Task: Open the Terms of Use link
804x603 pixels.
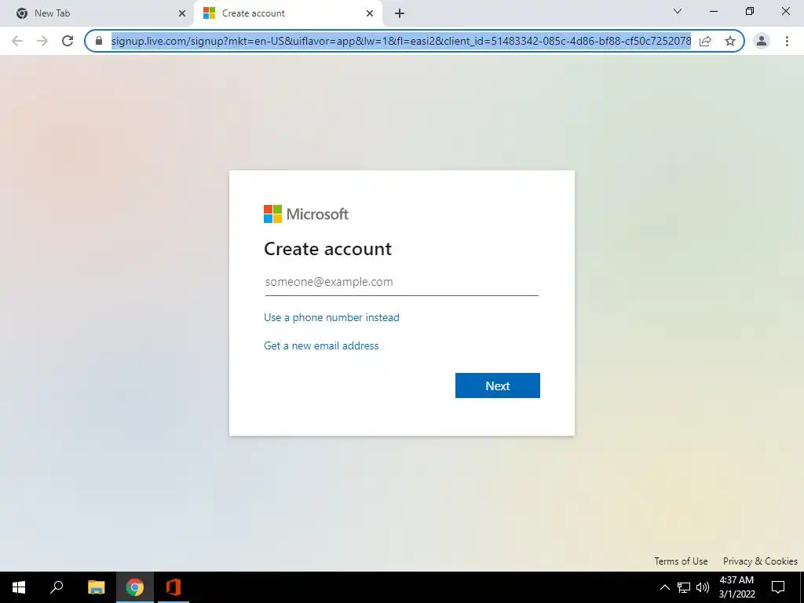Action: tap(681, 561)
